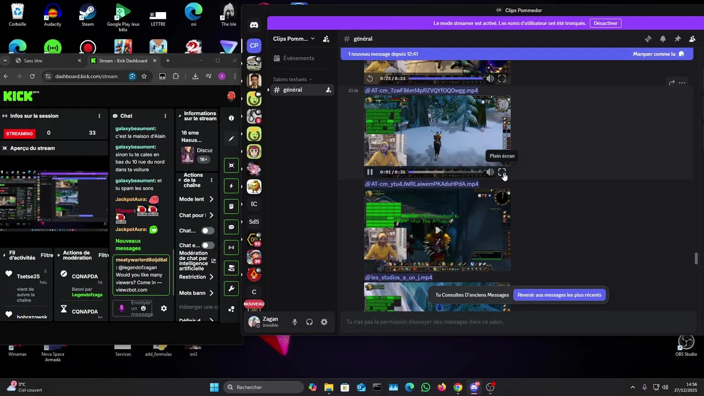Viewport: 704px width, 396px height.
Task: Click forward arrow on Discord message
Action: [672, 83]
